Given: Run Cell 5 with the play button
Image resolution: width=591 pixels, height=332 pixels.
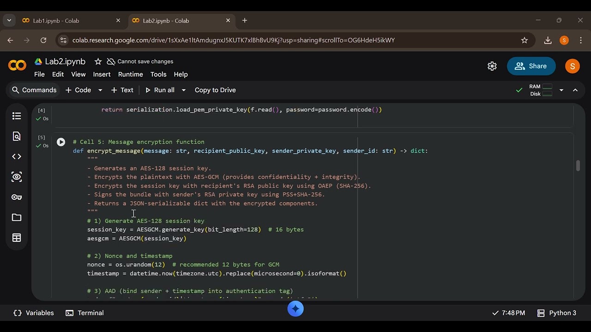Looking at the screenshot, I should (61, 142).
